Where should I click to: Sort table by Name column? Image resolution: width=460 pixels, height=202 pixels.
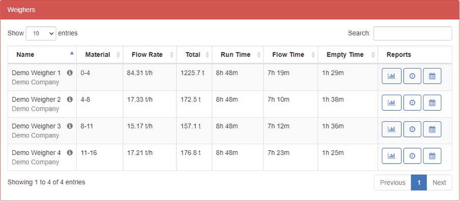(x=42, y=55)
